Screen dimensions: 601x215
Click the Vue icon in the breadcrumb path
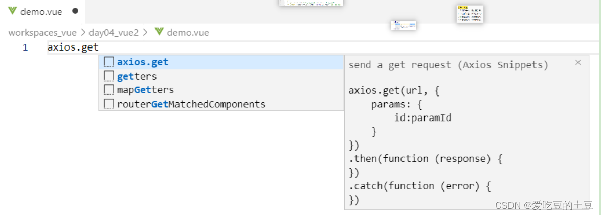(x=159, y=32)
